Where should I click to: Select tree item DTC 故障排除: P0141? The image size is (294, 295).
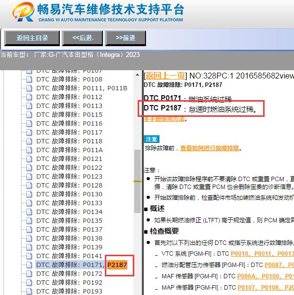[x=69, y=256]
